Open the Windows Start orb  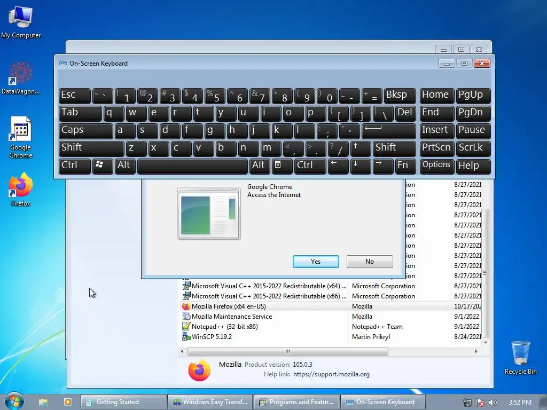point(14,401)
